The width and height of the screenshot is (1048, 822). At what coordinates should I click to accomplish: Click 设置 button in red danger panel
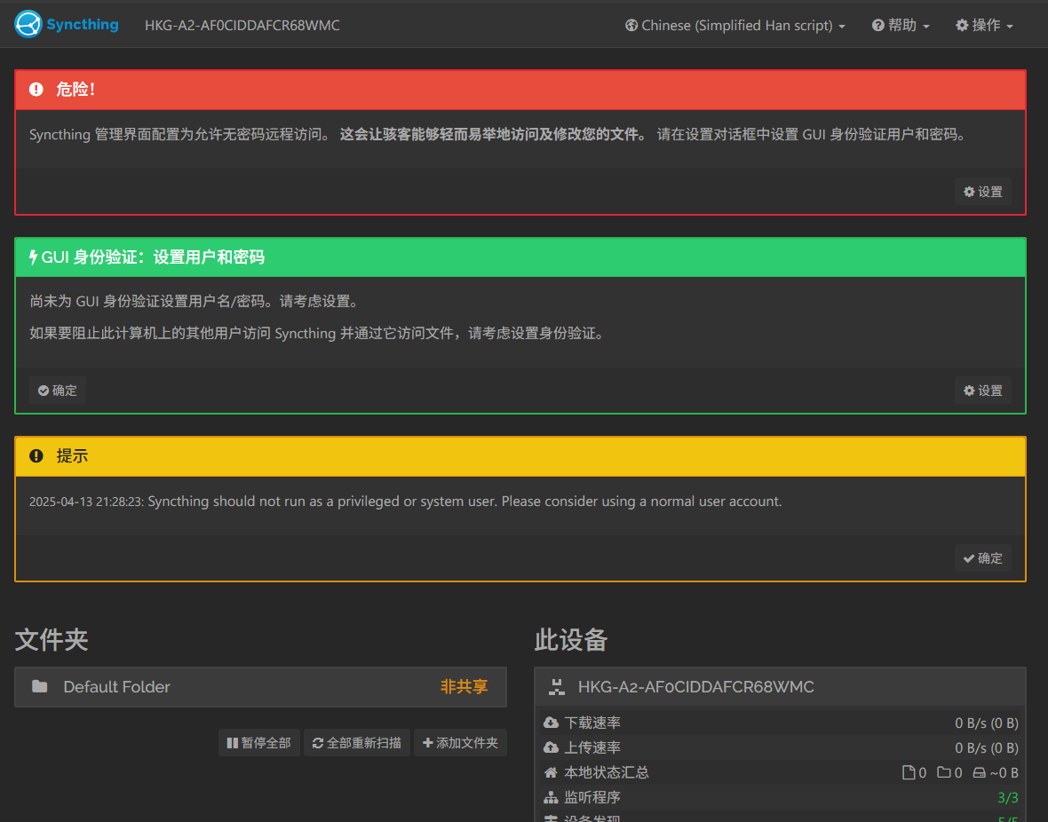[982, 192]
